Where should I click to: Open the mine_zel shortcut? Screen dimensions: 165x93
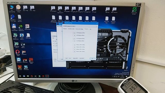pyautogui.click(x=94, y=10)
